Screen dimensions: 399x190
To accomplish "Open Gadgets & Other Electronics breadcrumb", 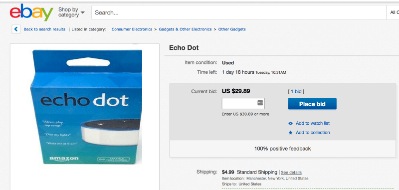I will tap(185, 29).
